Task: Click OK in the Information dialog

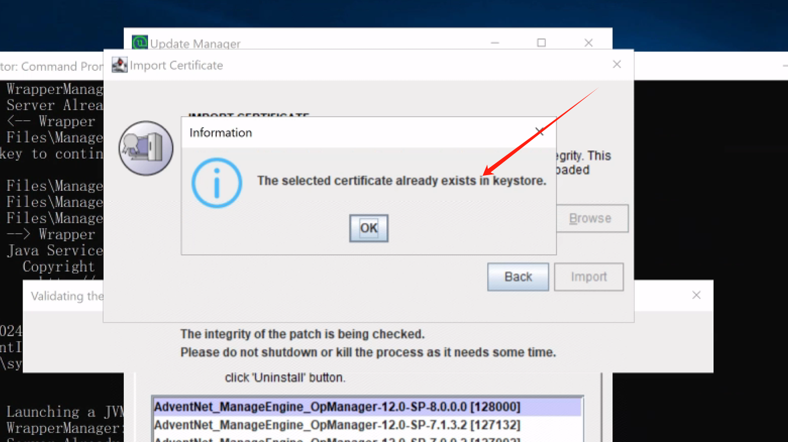Action: 369,228
